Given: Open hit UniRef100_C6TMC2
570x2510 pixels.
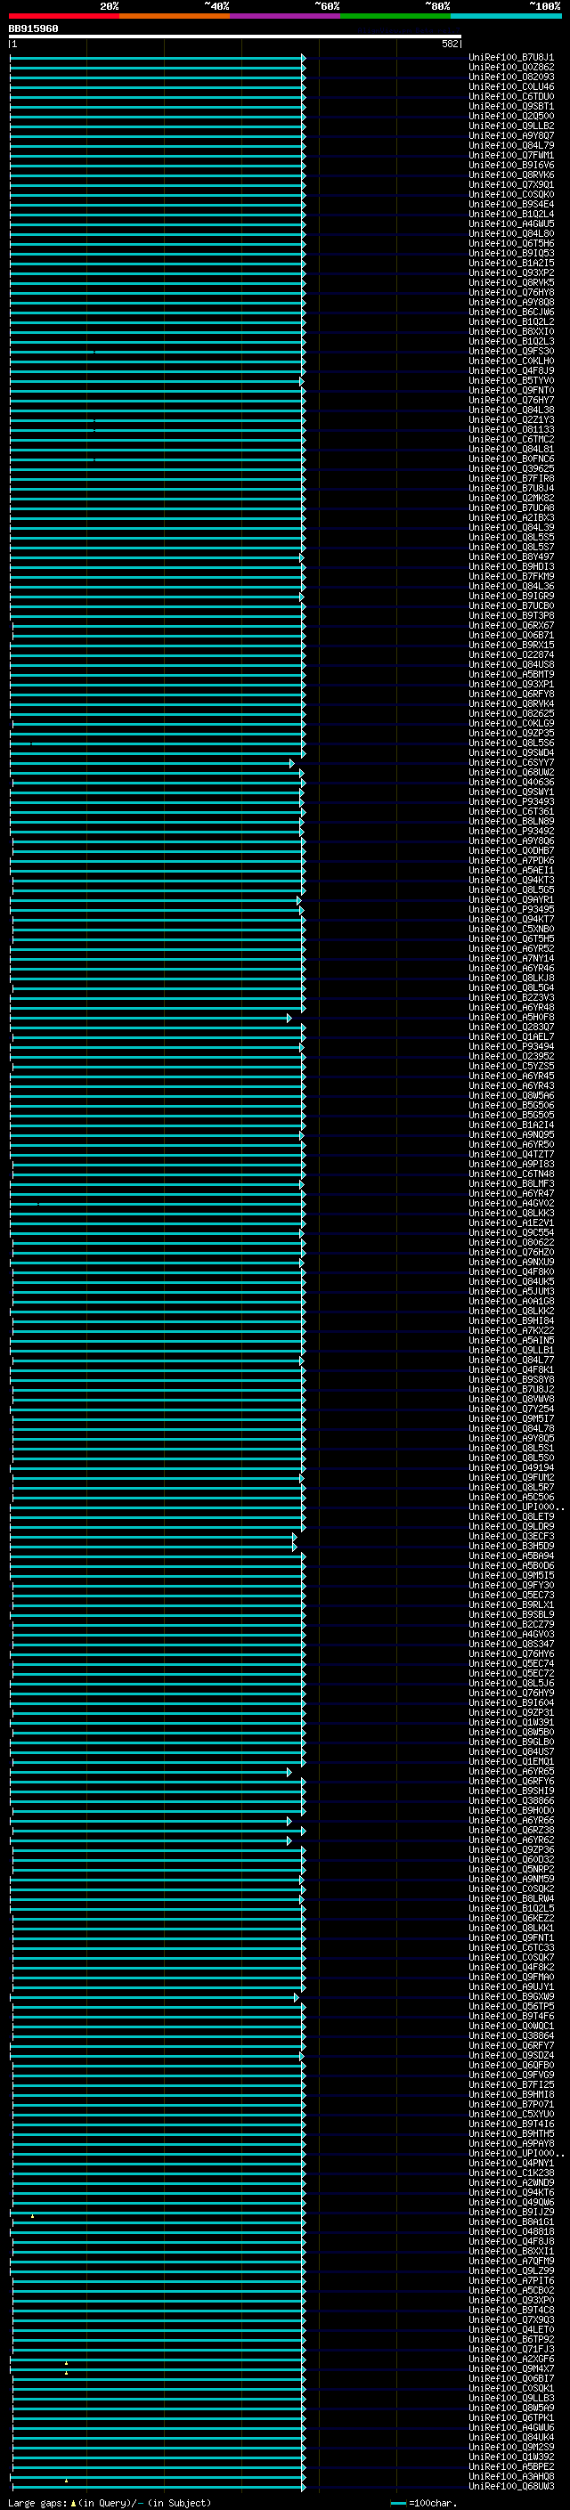Looking at the screenshot, I should (x=511, y=440).
